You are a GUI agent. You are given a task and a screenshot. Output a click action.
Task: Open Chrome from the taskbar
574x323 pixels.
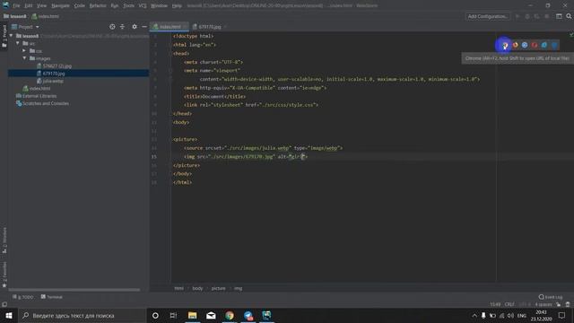coord(230,315)
